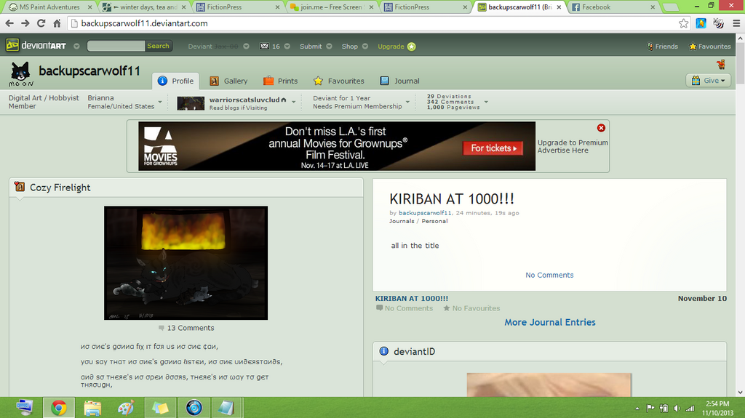745x418 pixels.
Task: Click the Upgrade star icon
Action: [412, 46]
